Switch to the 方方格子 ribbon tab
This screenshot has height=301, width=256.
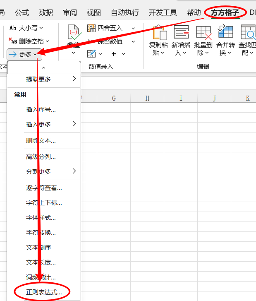pyautogui.click(x=225, y=12)
